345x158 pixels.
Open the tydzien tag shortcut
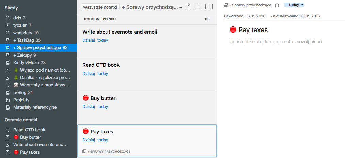pos(38,25)
